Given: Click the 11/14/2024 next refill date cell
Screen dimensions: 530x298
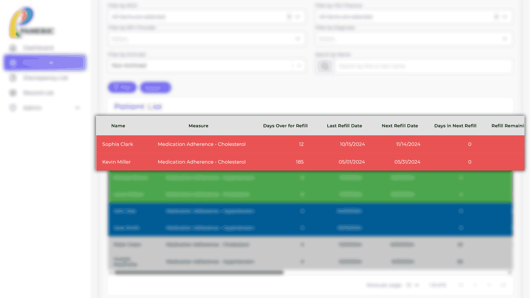Looking at the screenshot, I should pyautogui.click(x=408, y=144).
